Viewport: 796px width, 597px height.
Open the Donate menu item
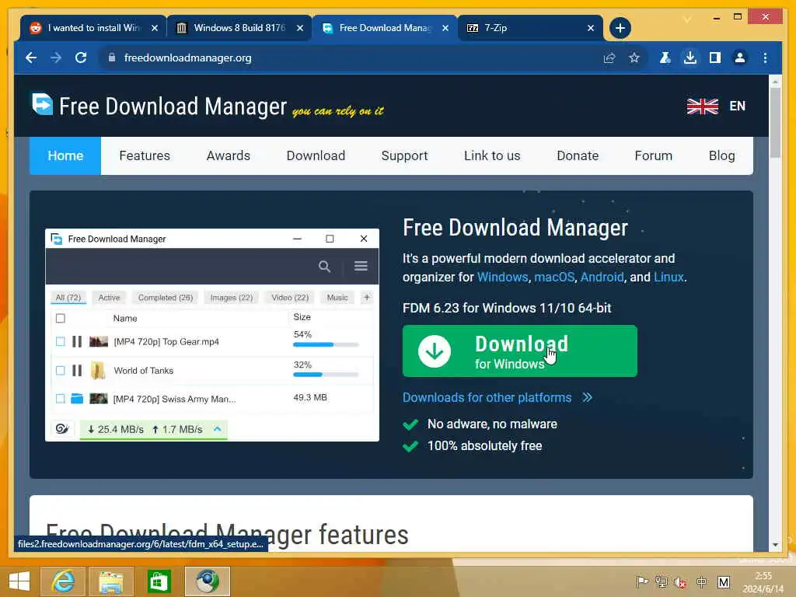tap(578, 155)
